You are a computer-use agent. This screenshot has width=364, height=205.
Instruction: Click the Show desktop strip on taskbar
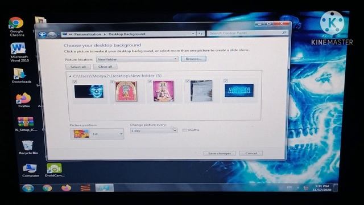click(336, 188)
